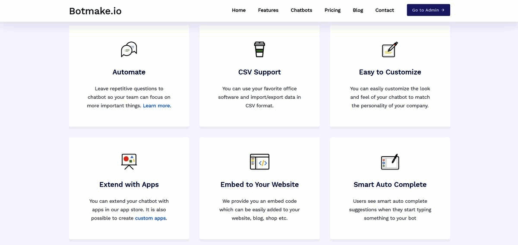Screen dimensions: 518x245
Task: Click the Embed to Your Website heading
Action: [x=259, y=185]
